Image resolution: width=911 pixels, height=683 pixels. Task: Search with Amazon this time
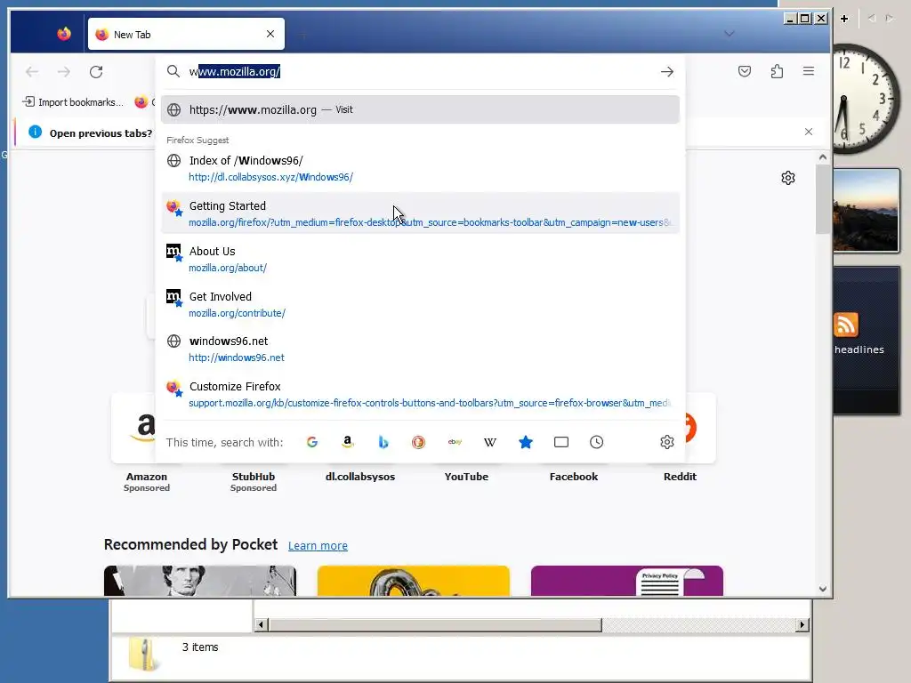tap(348, 442)
